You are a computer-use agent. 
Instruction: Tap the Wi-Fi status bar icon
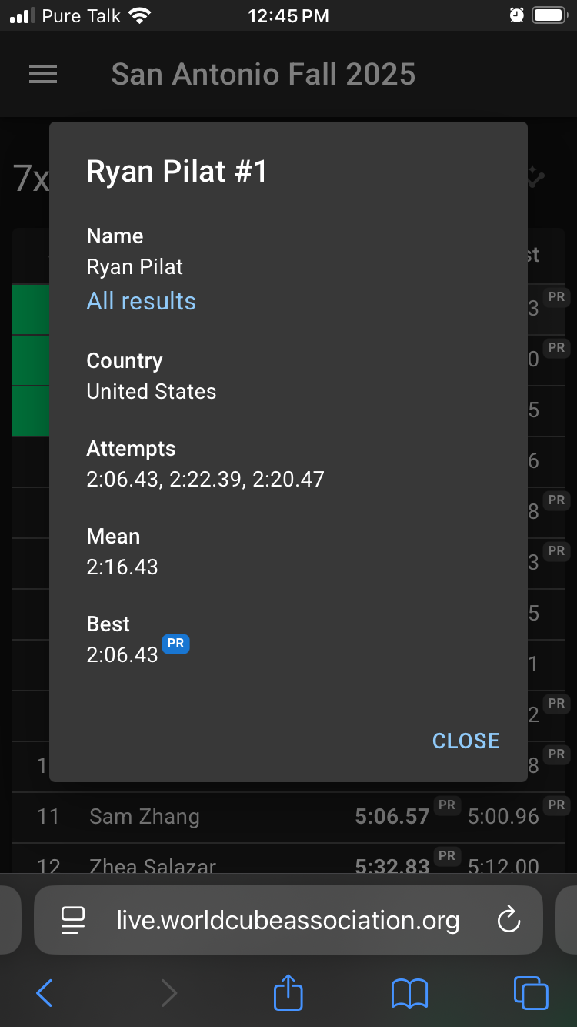coord(139,15)
